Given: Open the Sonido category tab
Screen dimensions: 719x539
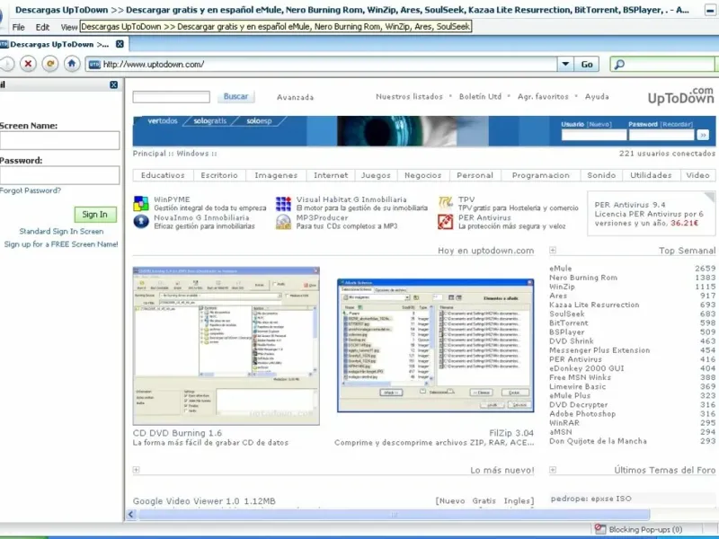Looking at the screenshot, I should point(601,175).
